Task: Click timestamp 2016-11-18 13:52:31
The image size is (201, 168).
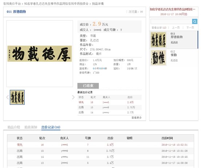Action: (x=174, y=145)
